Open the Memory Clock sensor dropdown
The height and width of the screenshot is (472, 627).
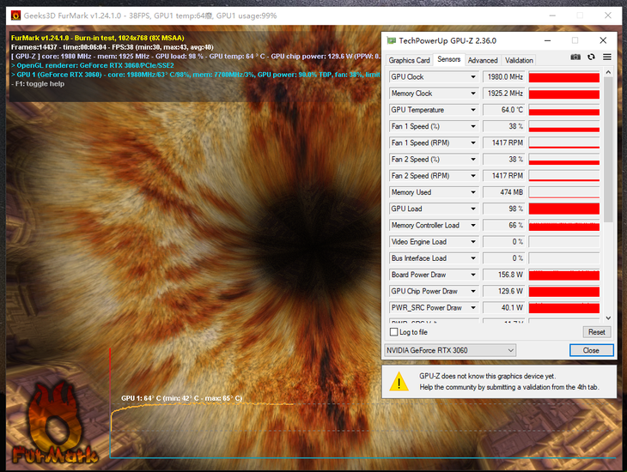tap(473, 94)
